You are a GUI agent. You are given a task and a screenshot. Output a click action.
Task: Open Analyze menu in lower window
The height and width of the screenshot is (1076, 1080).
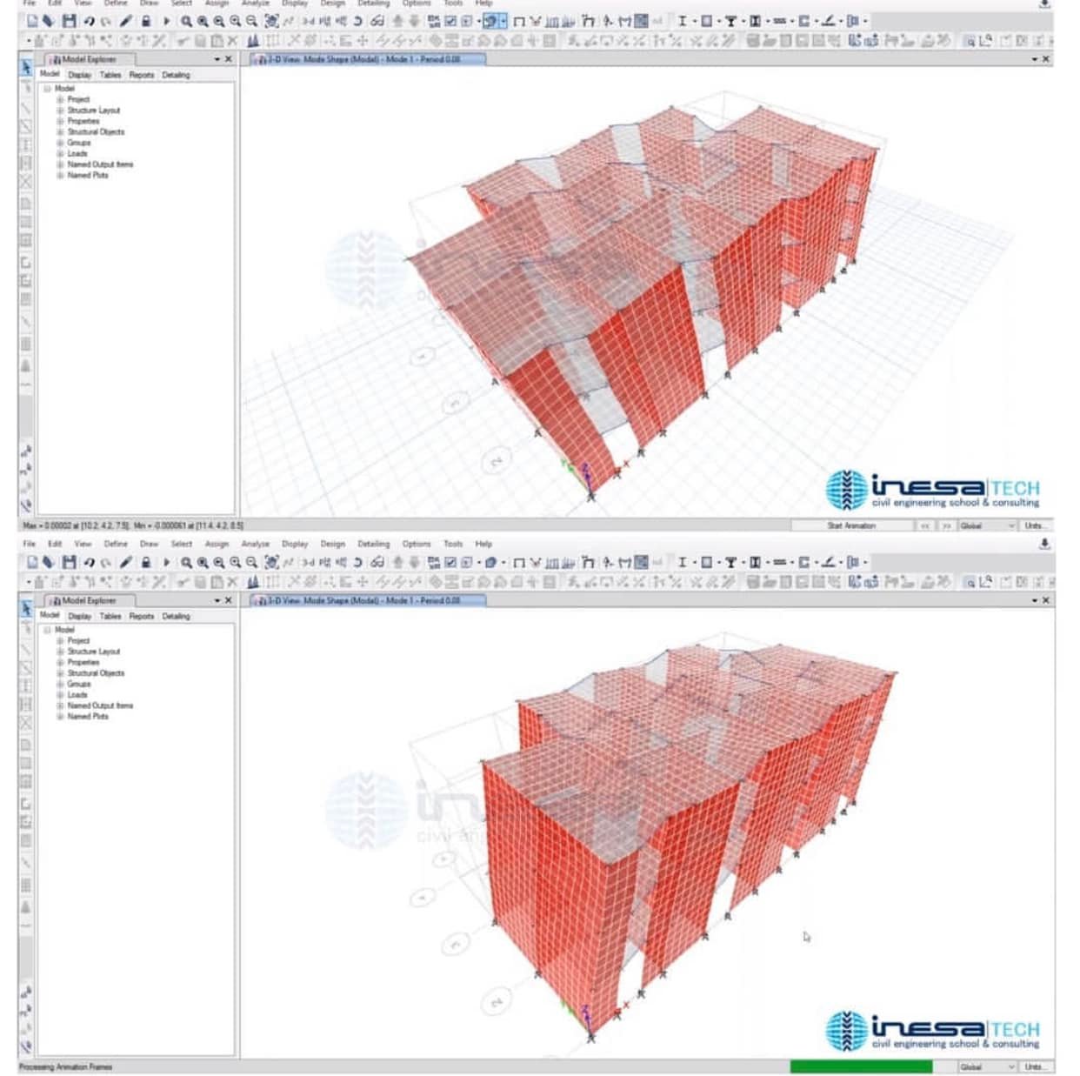click(255, 544)
